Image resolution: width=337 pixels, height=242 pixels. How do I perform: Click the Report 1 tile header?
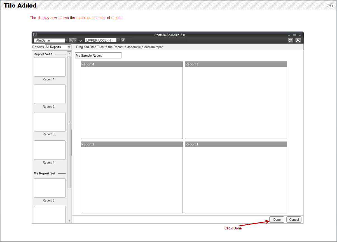click(x=236, y=144)
